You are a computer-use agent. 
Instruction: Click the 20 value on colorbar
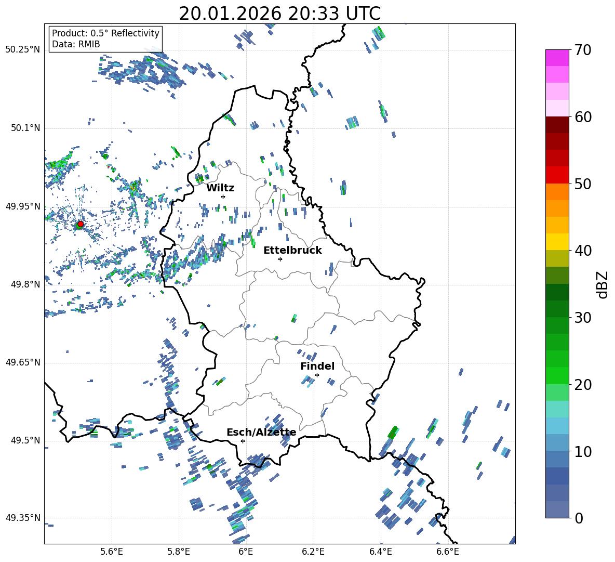583,385
